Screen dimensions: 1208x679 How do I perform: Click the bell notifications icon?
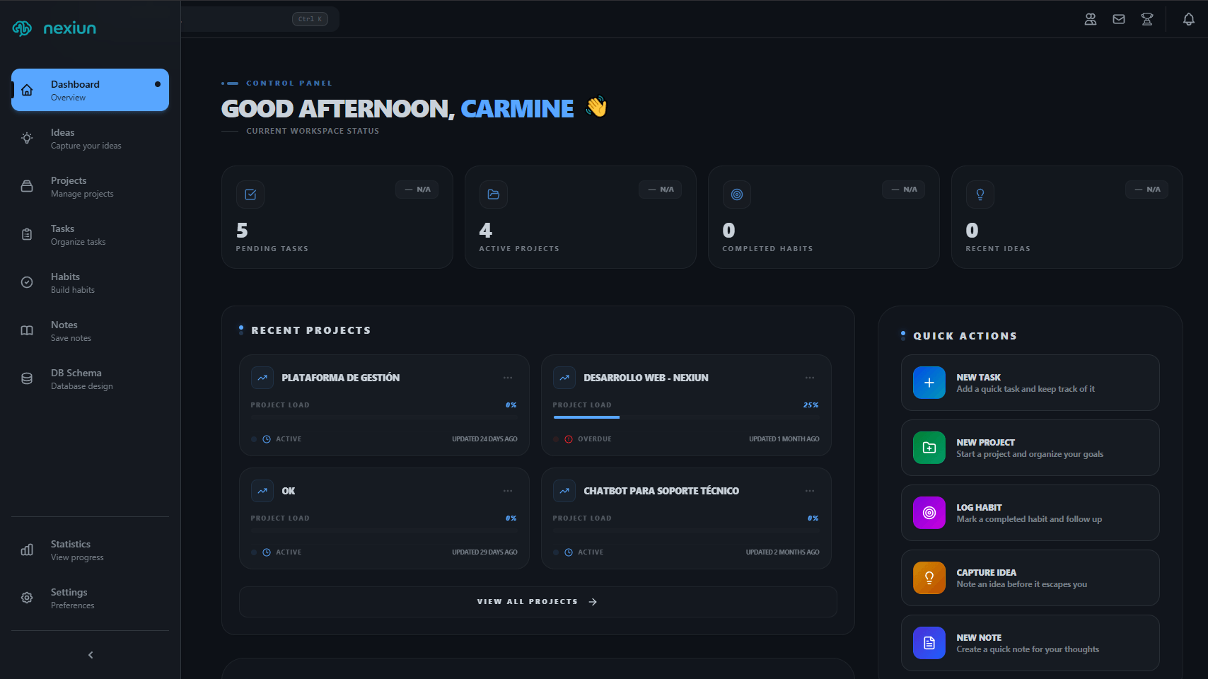[x=1189, y=19]
